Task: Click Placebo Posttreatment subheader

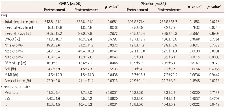Action: click(169, 10)
